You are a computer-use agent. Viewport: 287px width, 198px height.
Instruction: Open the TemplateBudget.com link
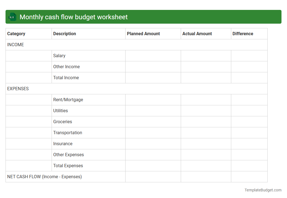click(263, 190)
